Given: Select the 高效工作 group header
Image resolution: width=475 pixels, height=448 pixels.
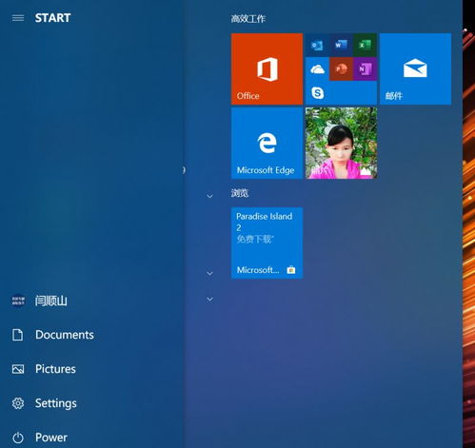Looking at the screenshot, I should click(247, 19).
